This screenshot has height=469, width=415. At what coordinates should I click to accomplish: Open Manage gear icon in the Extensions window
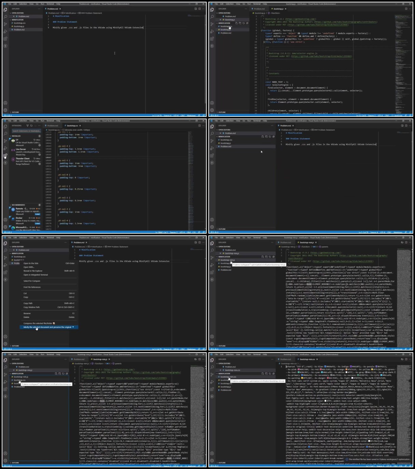pos(5,227)
